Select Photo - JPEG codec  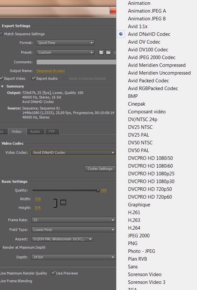pyautogui.click(x=142, y=251)
